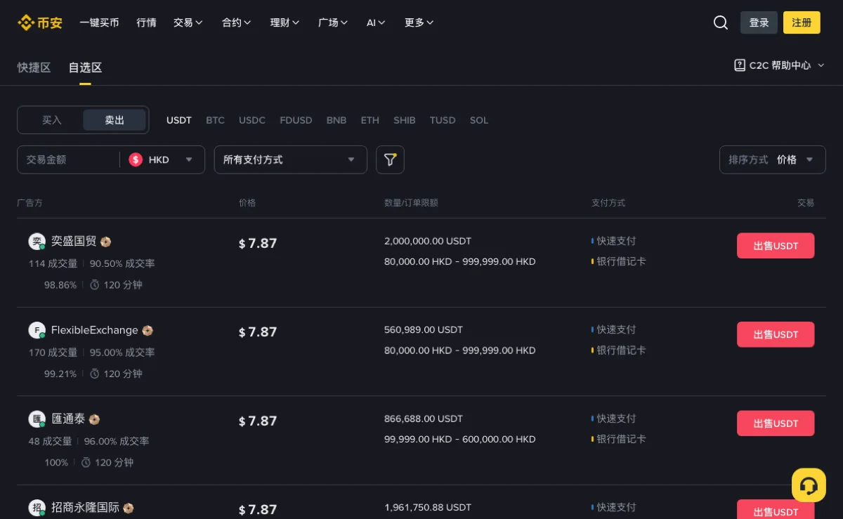This screenshot has height=519, width=843.
Task: Click the merchant badge beside 匯通泰
Action: [94, 419]
